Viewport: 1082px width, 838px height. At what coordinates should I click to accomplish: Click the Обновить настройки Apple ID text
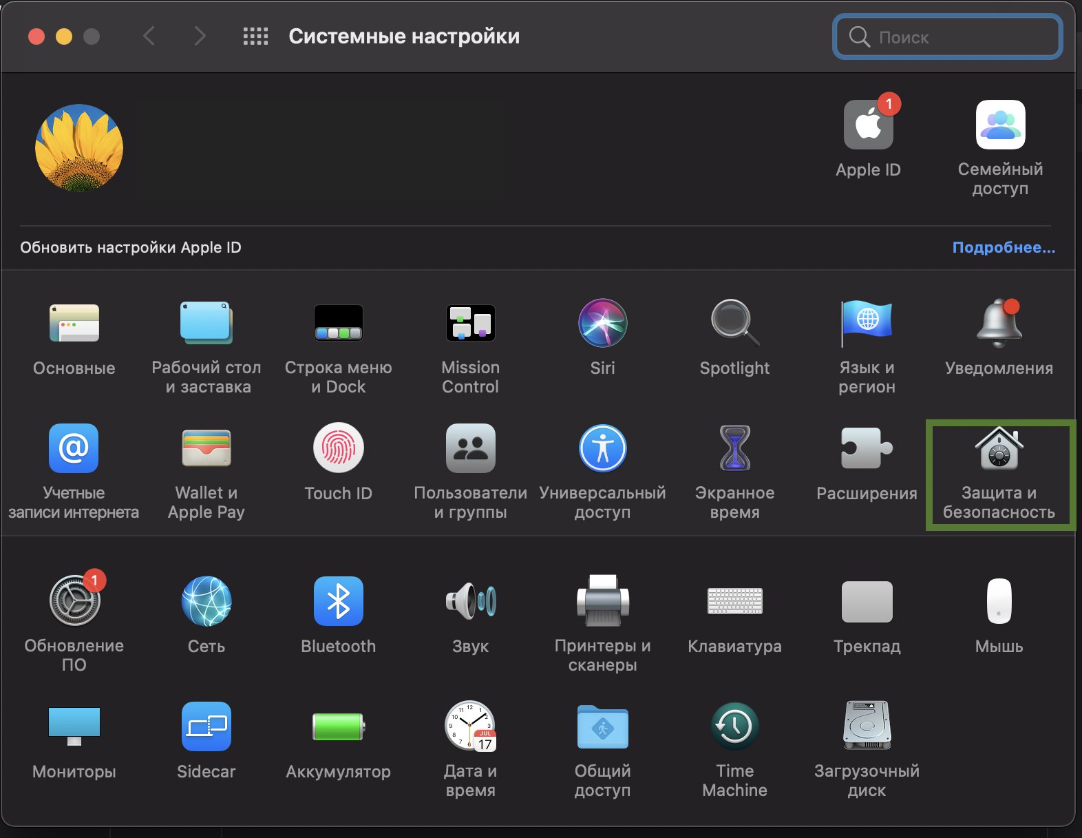point(131,248)
